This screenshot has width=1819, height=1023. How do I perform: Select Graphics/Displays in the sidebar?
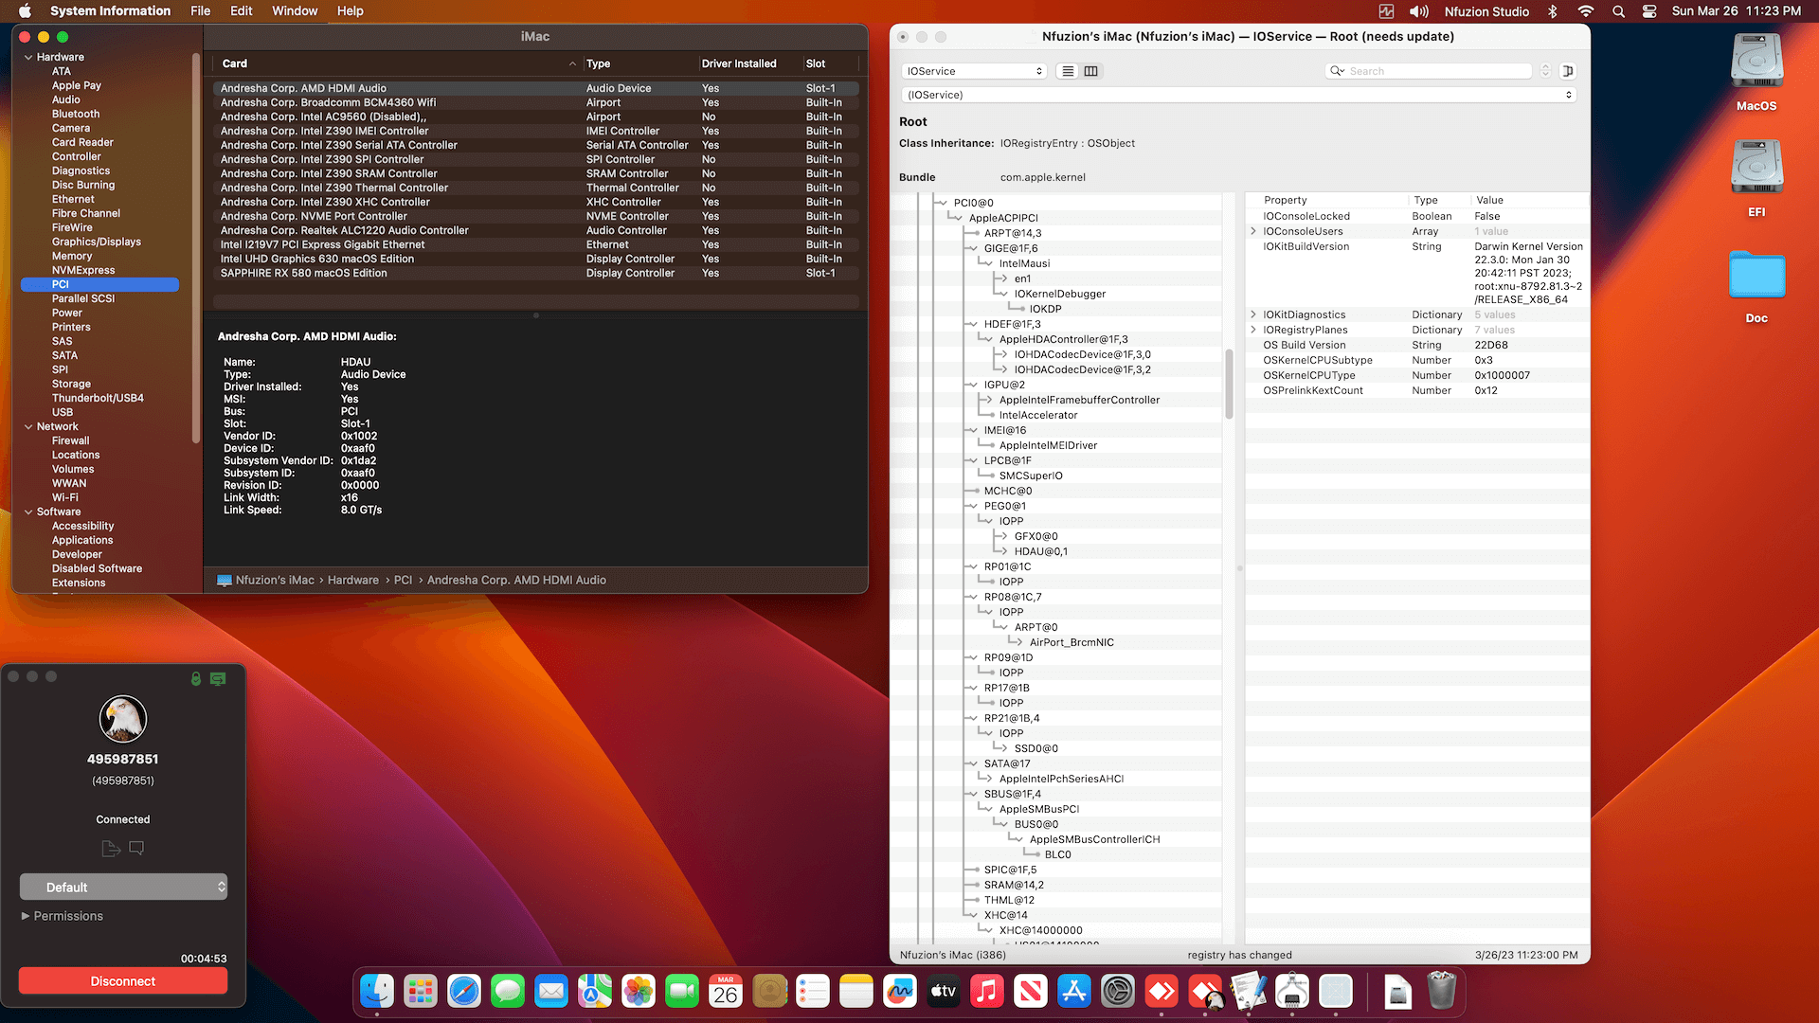click(x=97, y=242)
